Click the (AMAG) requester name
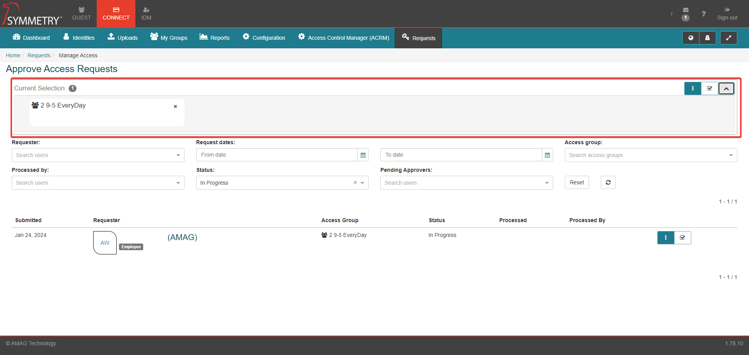 tap(182, 237)
